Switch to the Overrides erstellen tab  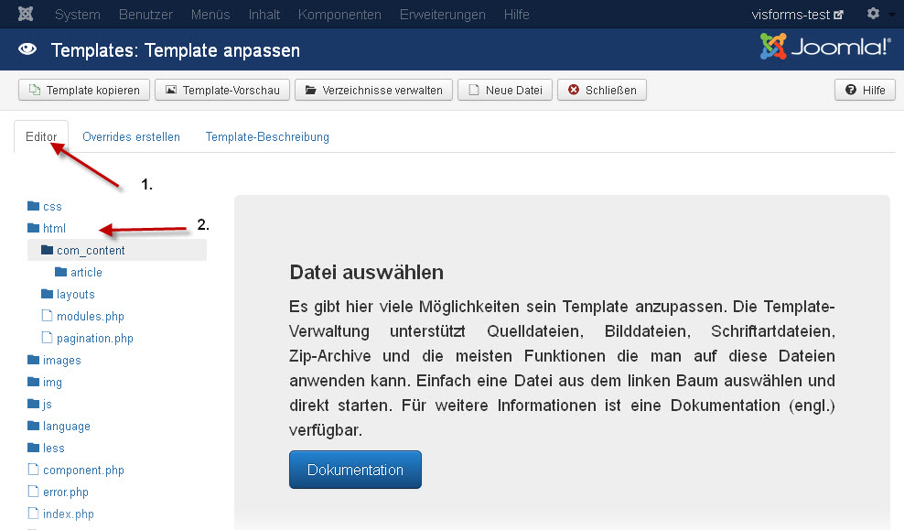click(x=131, y=136)
